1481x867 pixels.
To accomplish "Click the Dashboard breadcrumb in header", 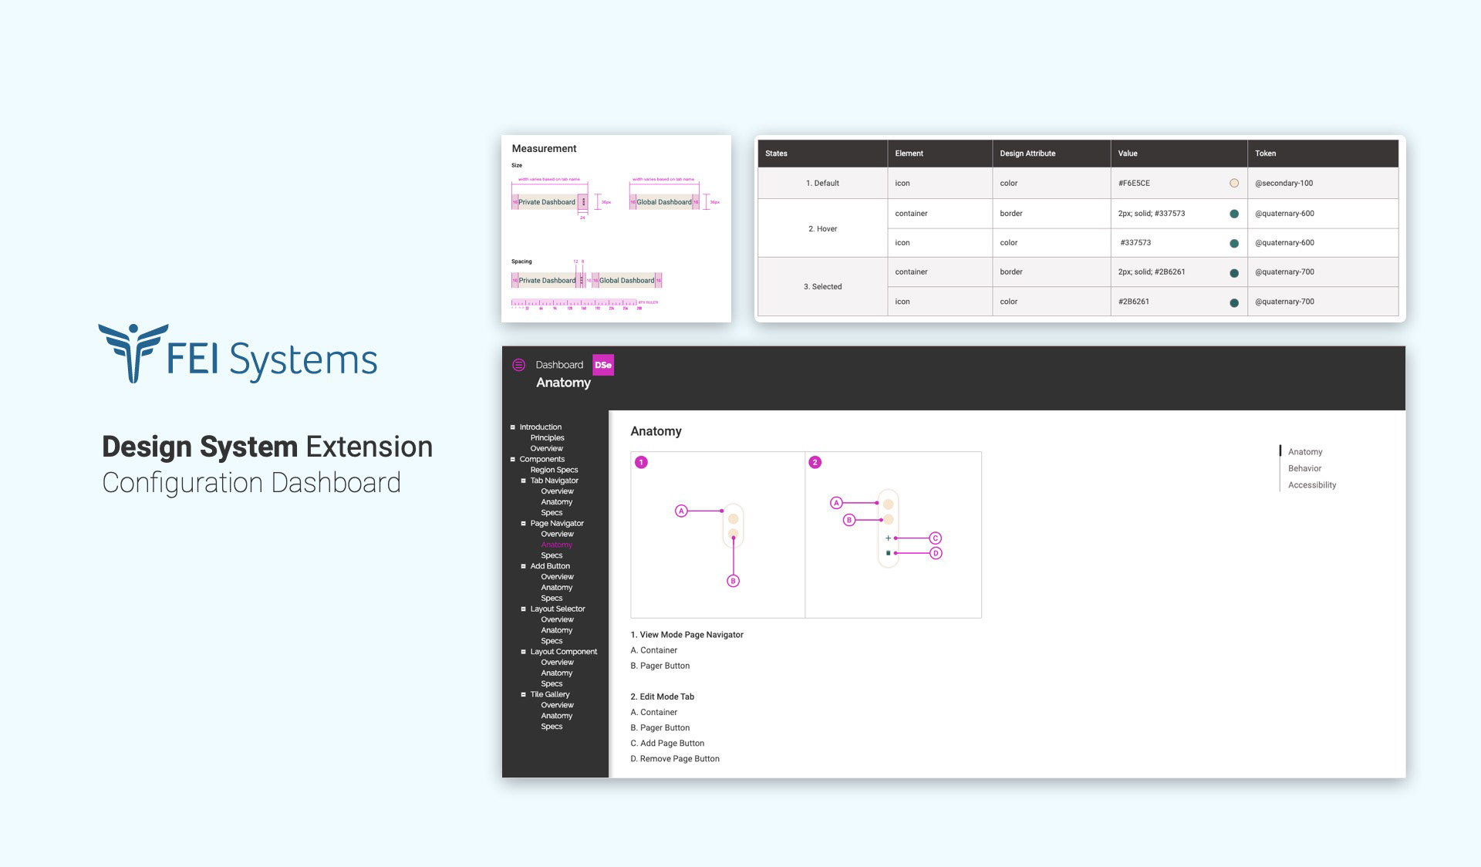I will click(x=559, y=365).
